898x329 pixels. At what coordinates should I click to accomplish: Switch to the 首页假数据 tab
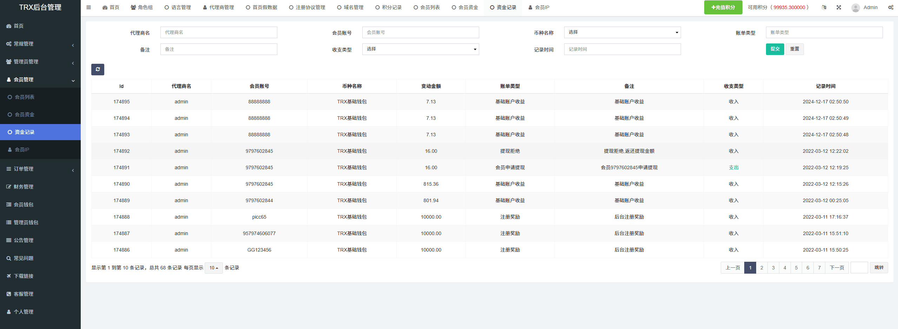tap(262, 7)
